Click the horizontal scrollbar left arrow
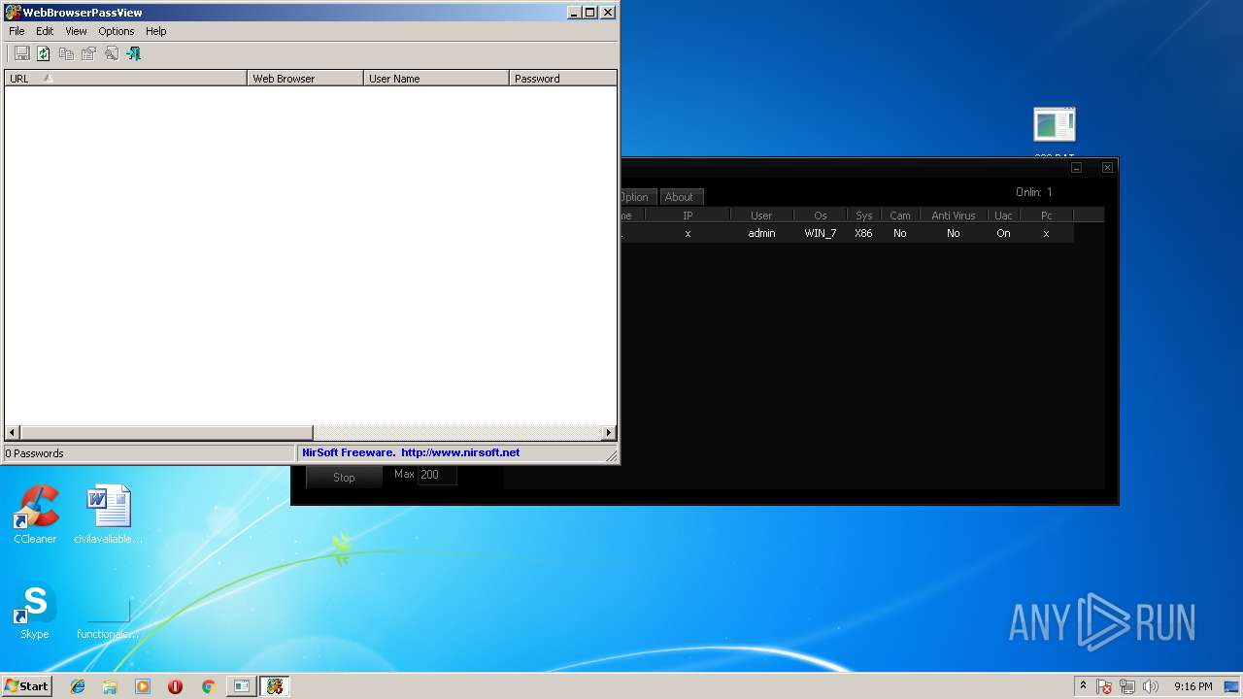Viewport: 1243px width, 699px height. [13, 433]
